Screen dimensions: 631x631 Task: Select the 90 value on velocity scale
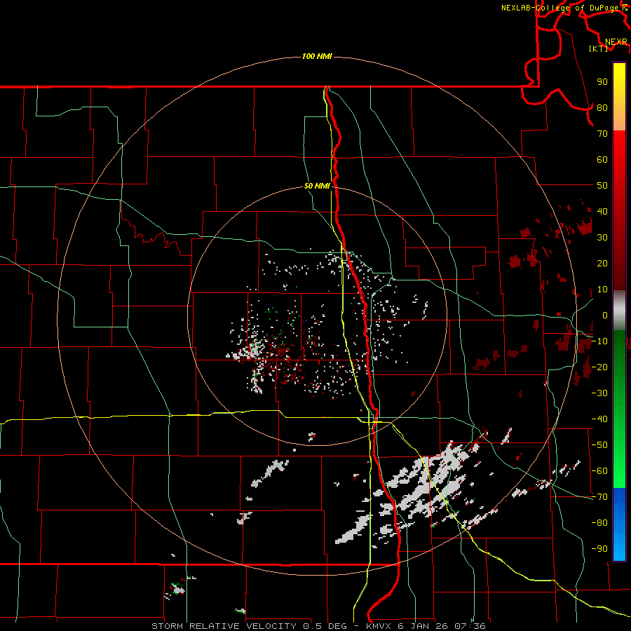[x=602, y=82]
